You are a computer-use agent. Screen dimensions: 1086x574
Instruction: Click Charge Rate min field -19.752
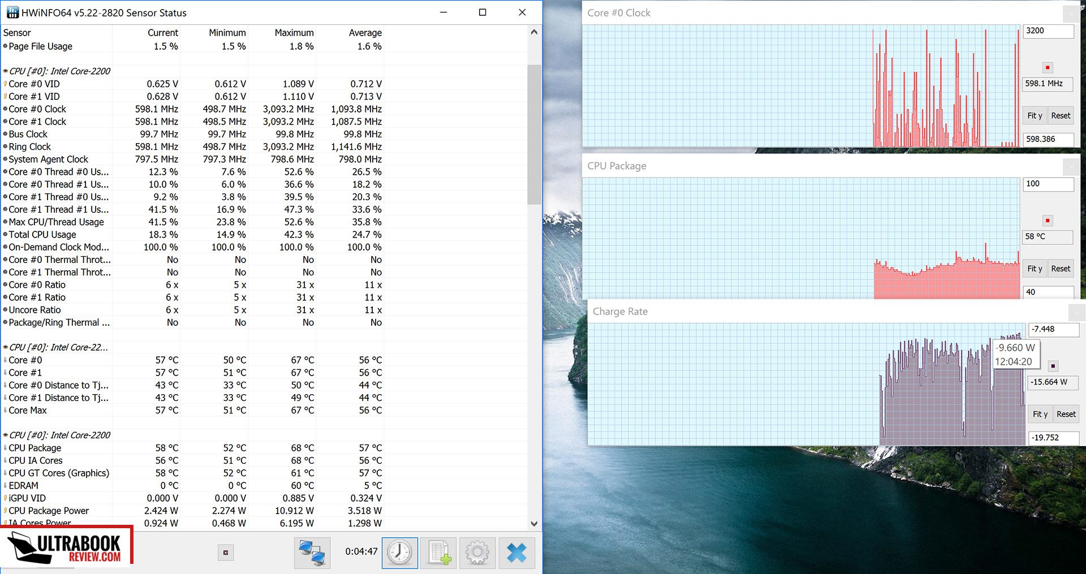coord(1053,438)
